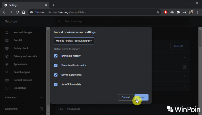The height and width of the screenshot is (115, 202).
Task: Go to Appearance settings
Action: click(x=20, y=64)
